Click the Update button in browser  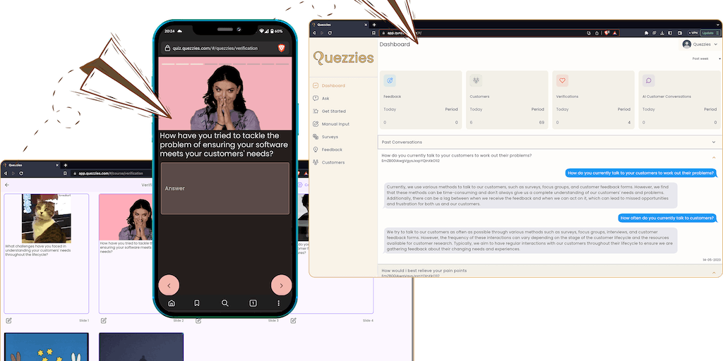click(710, 33)
